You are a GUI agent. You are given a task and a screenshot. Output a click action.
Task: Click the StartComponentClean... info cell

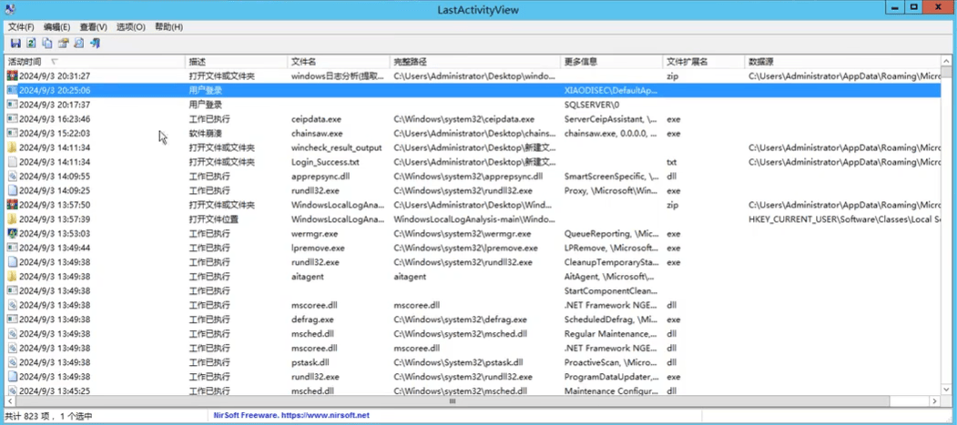pyautogui.click(x=611, y=290)
